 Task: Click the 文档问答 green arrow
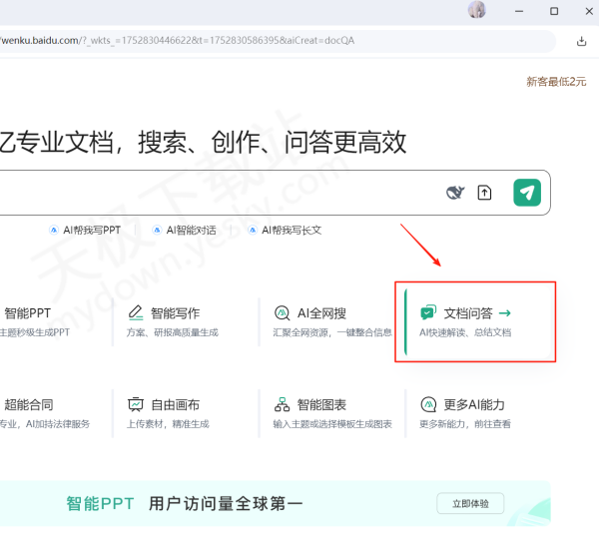point(504,313)
